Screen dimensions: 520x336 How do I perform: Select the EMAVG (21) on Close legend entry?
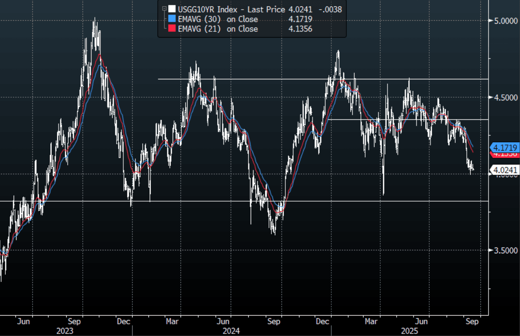click(218, 29)
